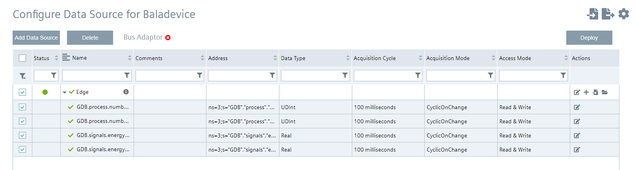The width and height of the screenshot is (636, 170).
Task: Click the import icon in Edge row actions
Action: 595,92
